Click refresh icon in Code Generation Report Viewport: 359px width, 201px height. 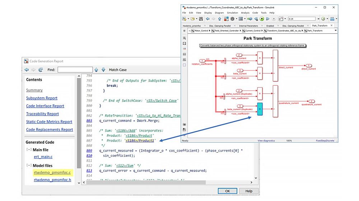(x=40, y=70)
